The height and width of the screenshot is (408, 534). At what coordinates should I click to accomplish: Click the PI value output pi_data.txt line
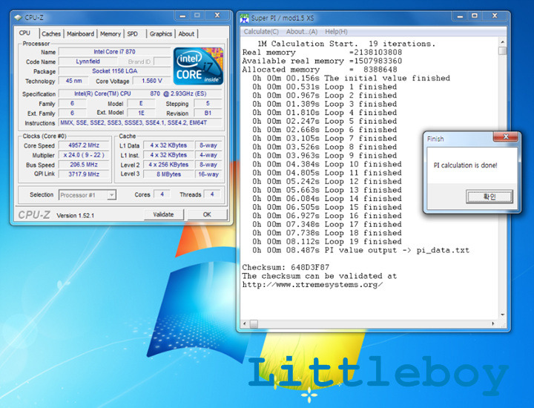(360, 250)
